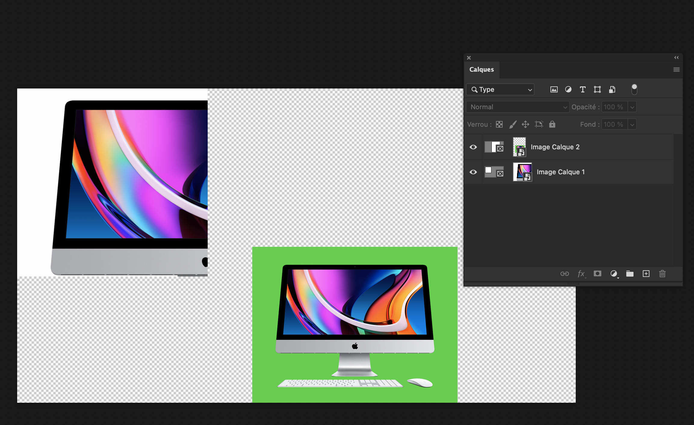Screen dimensions: 694x425
Task: Click the Image Calque 1 layer thumbnail
Action: coord(522,172)
